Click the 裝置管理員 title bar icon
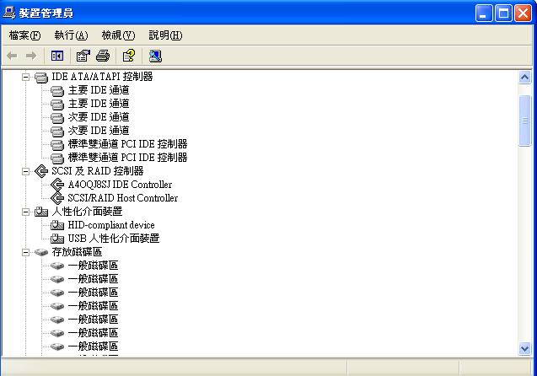The image size is (537, 376). coord(9,13)
